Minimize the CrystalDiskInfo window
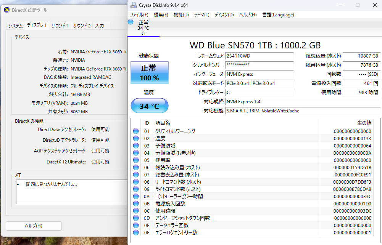382x245 pixels. (340, 5)
